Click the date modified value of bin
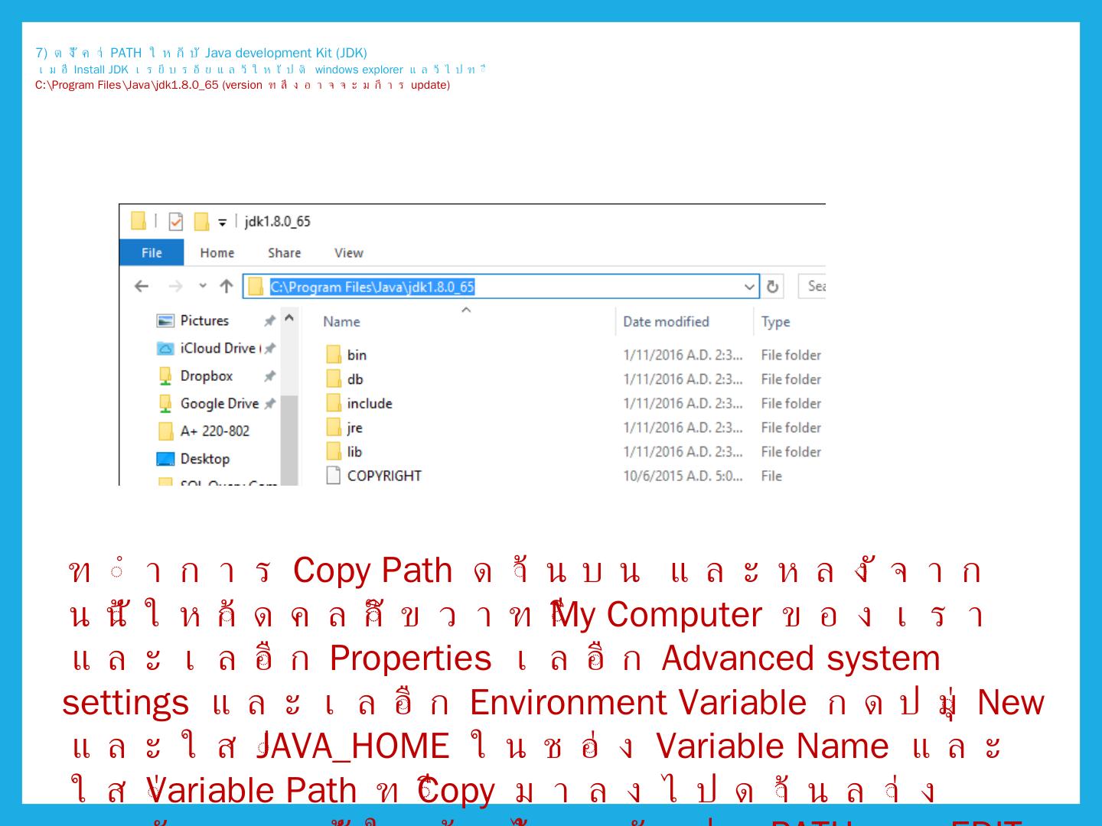The height and width of the screenshot is (826, 1102). (683, 355)
